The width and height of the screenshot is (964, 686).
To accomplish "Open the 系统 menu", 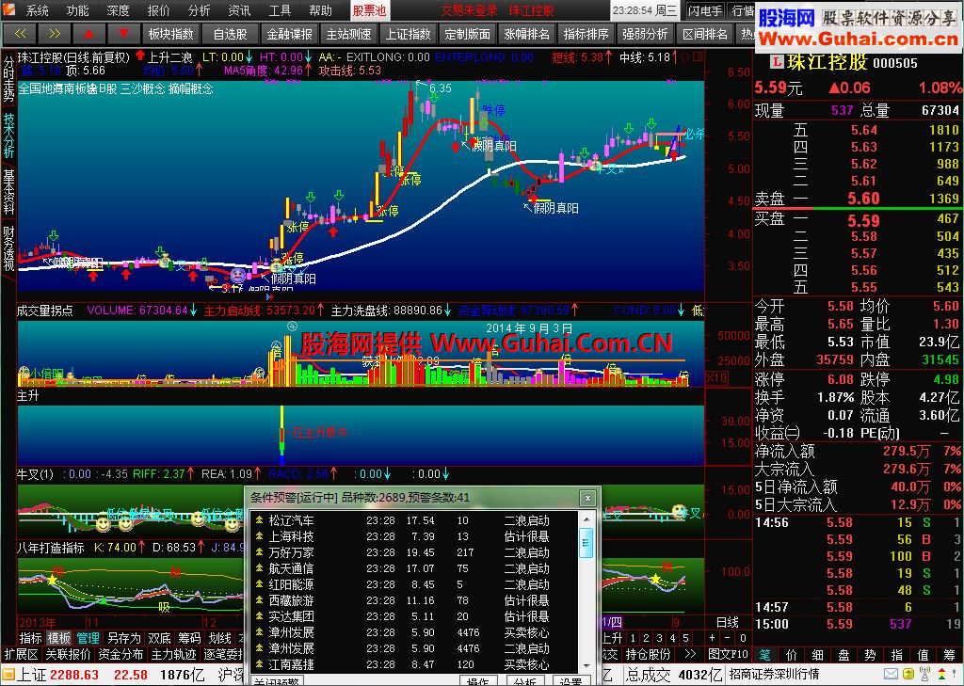I will click(x=37, y=10).
